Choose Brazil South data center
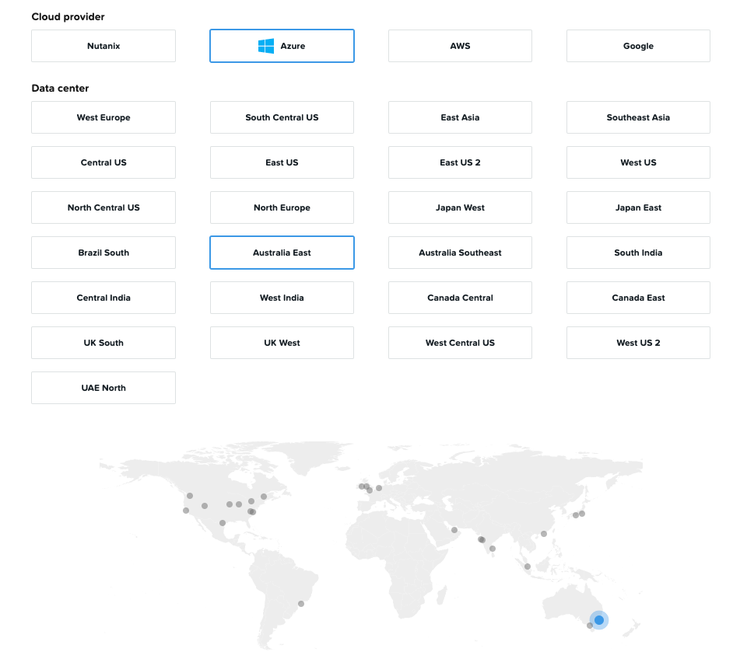740x666 pixels. pos(103,253)
